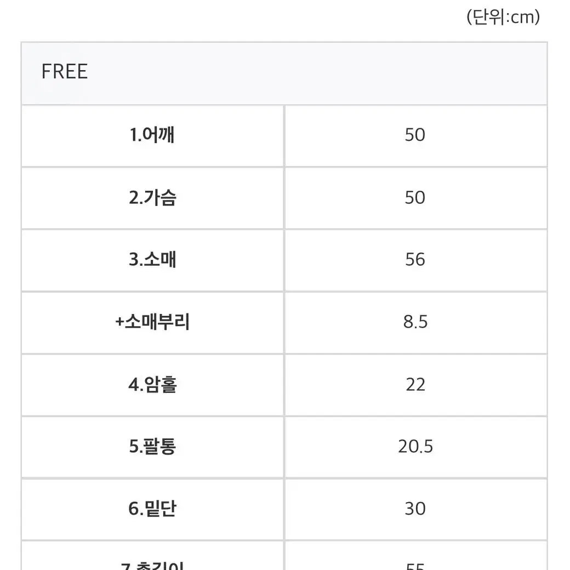Click the 5.팔통 row label
This screenshot has height=570, width=570.
pos(152,446)
